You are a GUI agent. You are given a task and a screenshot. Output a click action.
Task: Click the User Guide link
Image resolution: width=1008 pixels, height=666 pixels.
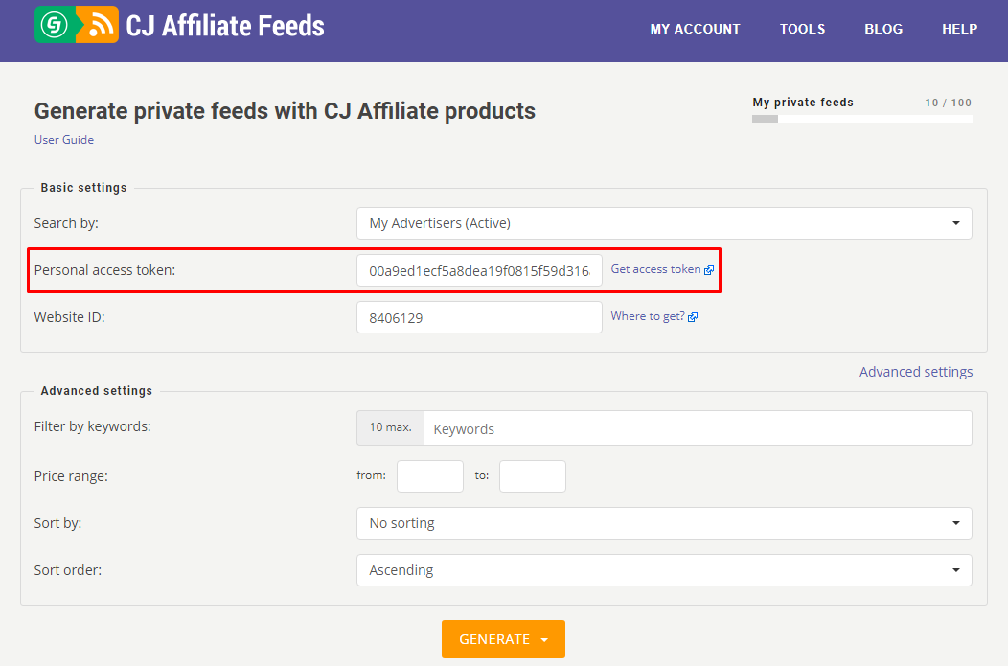pos(64,140)
